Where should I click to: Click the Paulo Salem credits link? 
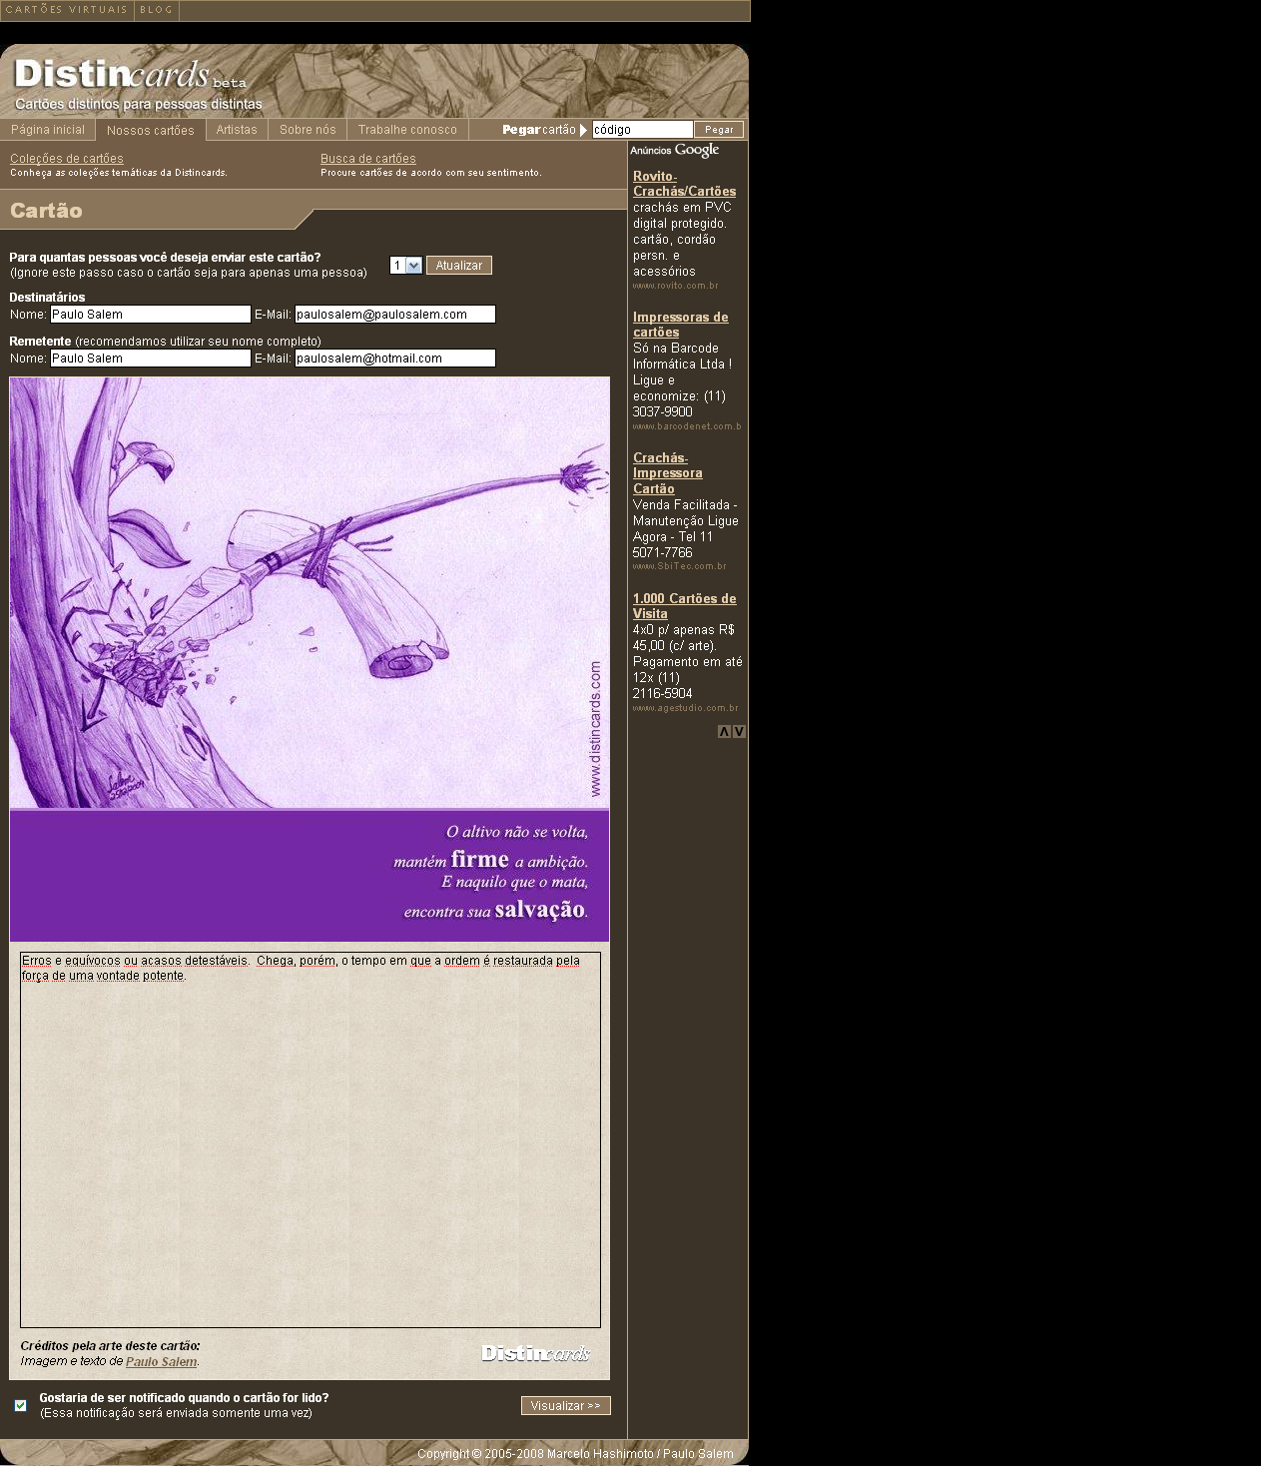pos(161,1362)
